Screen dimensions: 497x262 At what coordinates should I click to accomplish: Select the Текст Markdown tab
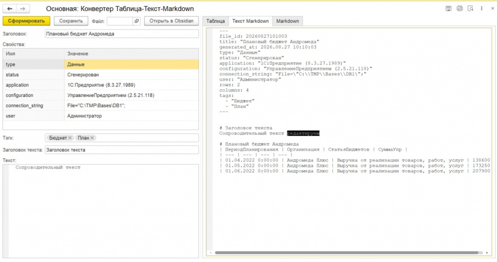250,21
